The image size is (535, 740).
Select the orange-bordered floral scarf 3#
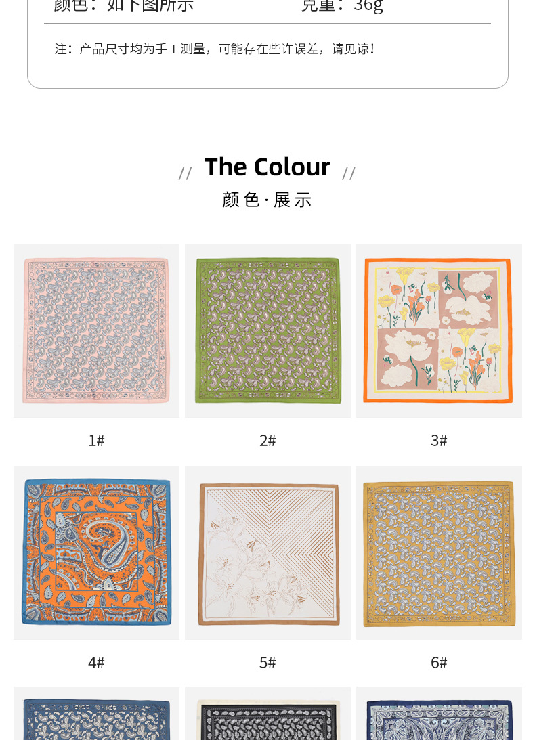[x=439, y=330]
